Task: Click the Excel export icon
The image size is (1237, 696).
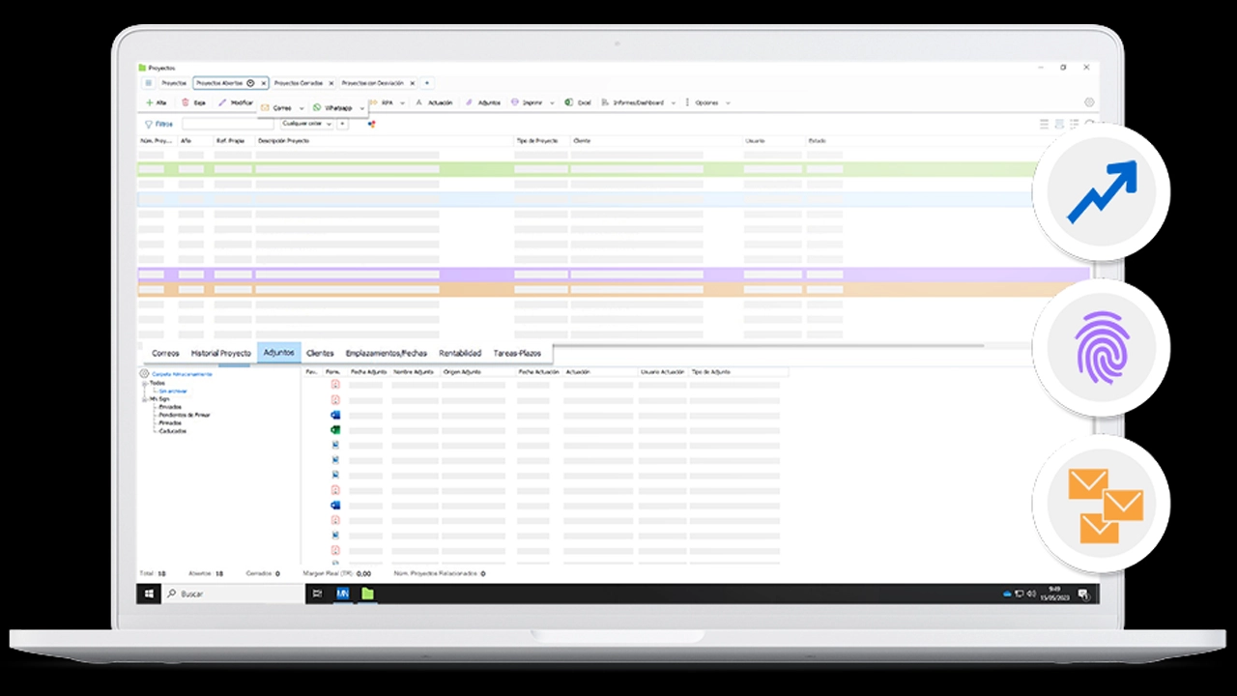Action: point(569,102)
